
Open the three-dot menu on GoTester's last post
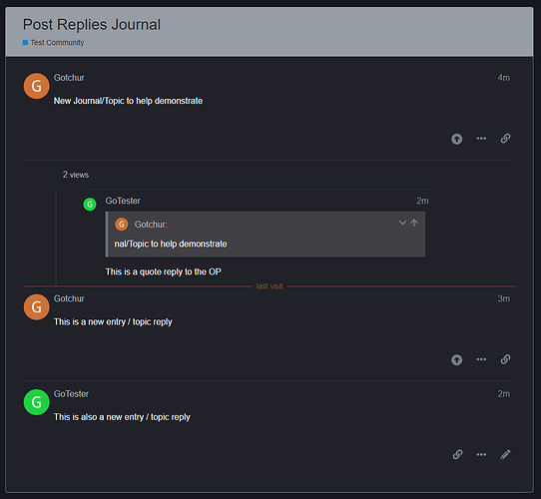[481, 454]
